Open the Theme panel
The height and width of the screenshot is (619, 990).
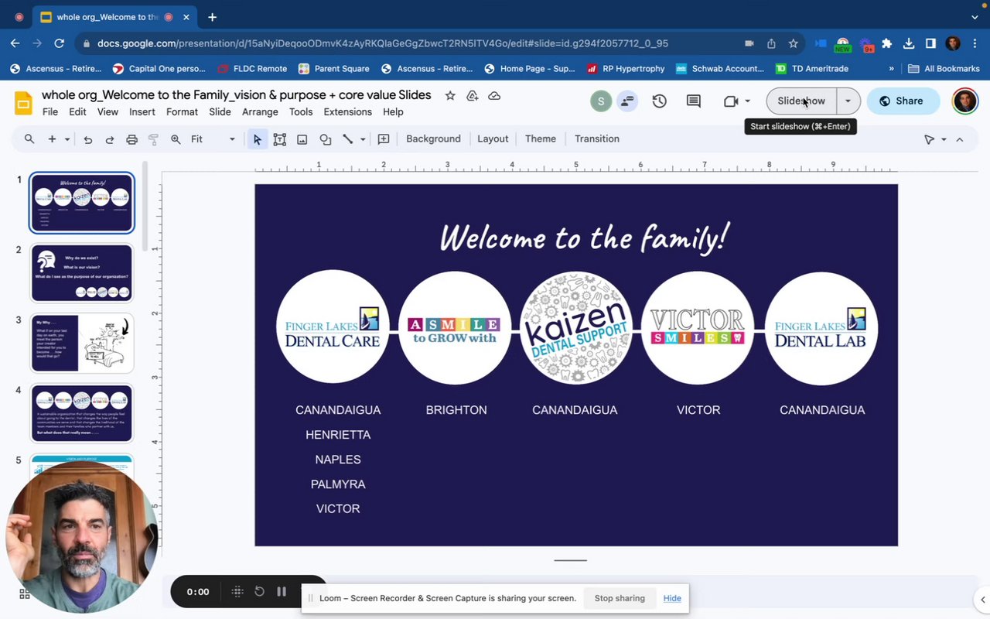pos(541,139)
